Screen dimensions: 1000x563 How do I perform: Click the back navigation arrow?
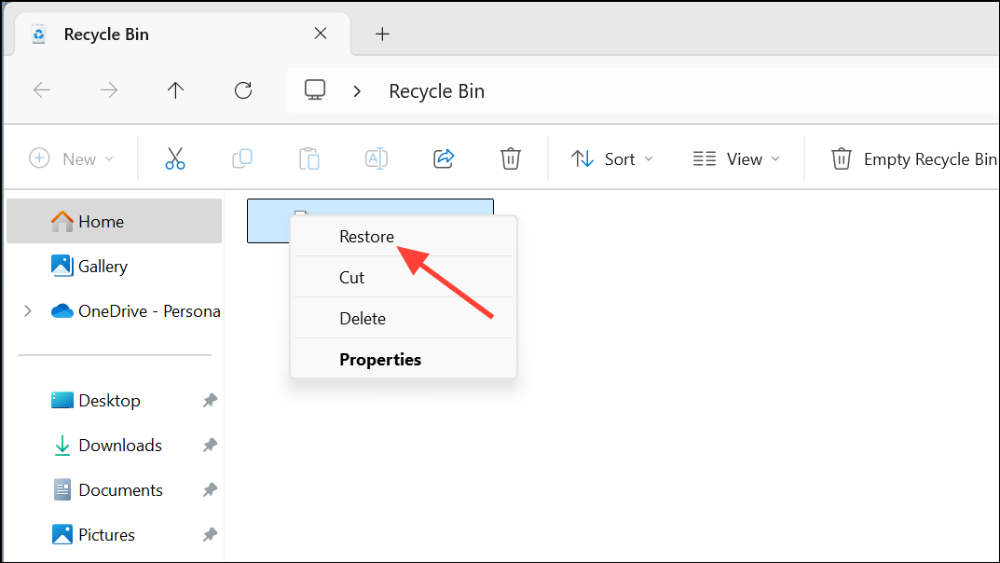click(x=42, y=89)
